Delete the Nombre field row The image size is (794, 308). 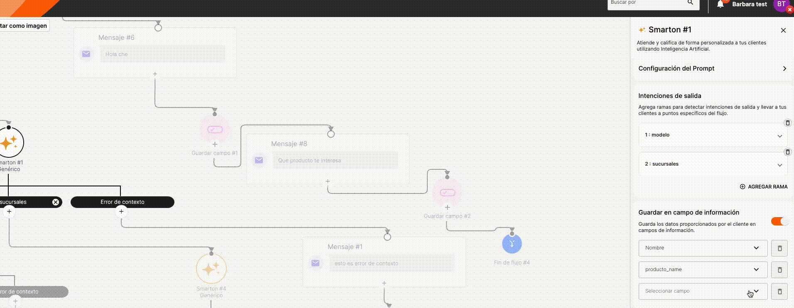tap(779, 248)
